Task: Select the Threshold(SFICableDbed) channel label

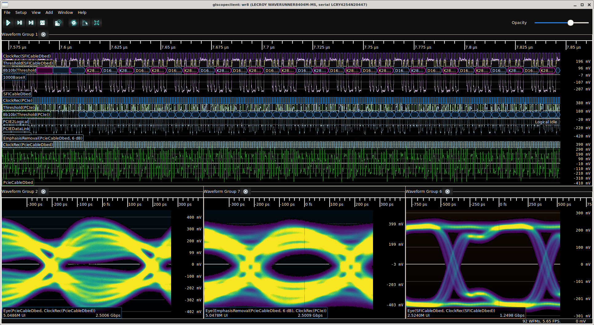Action: (x=28, y=63)
